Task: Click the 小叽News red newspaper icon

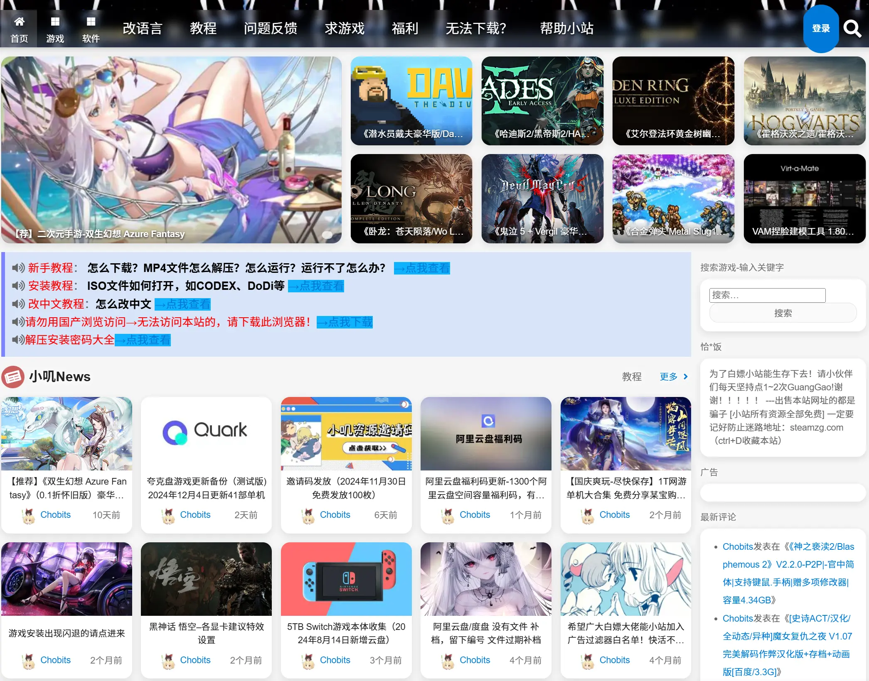Action: tap(13, 377)
